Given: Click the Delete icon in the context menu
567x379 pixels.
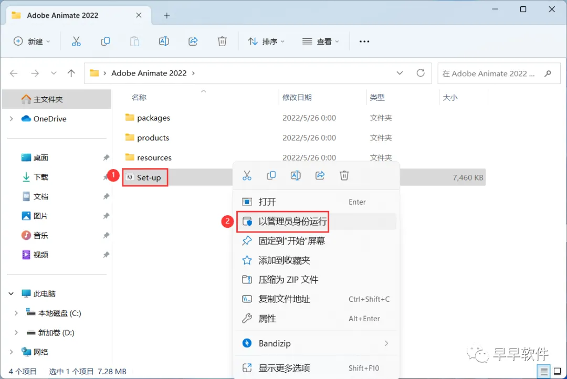Looking at the screenshot, I should [x=344, y=176].
